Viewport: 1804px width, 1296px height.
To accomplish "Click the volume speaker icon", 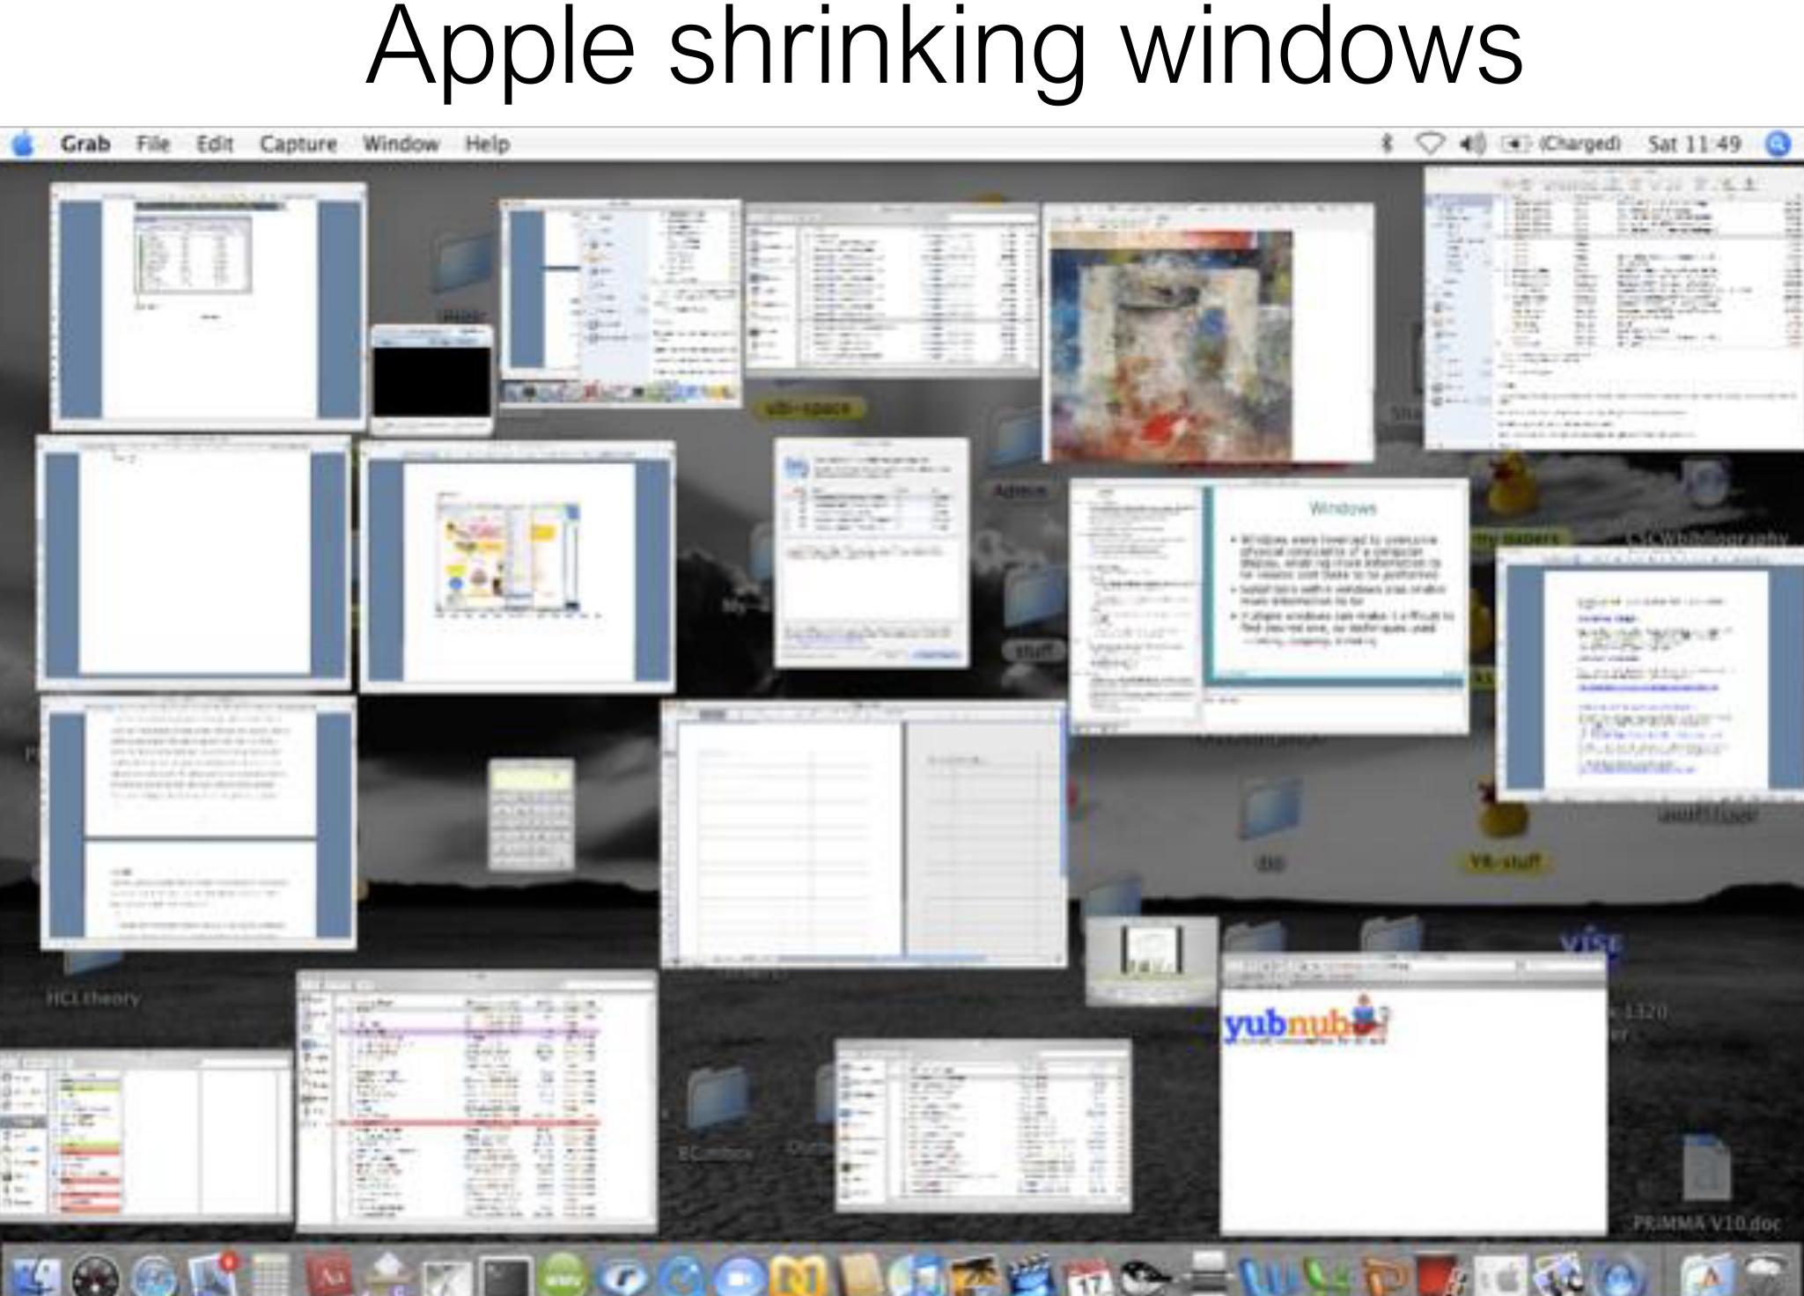I will (x=1473, y=143).
